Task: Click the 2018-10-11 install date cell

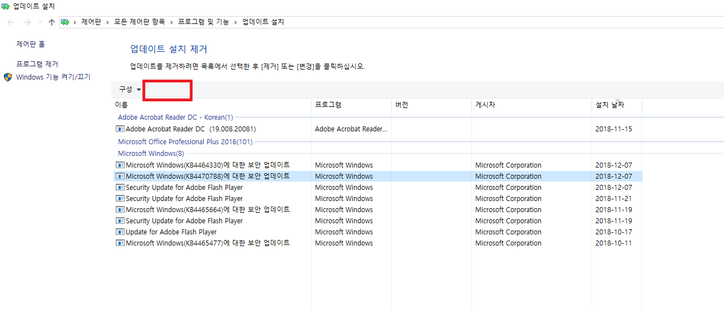Action: tap(614, 243)
